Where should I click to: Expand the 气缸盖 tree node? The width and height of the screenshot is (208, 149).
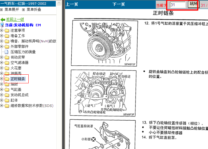[x=1, y=89]
